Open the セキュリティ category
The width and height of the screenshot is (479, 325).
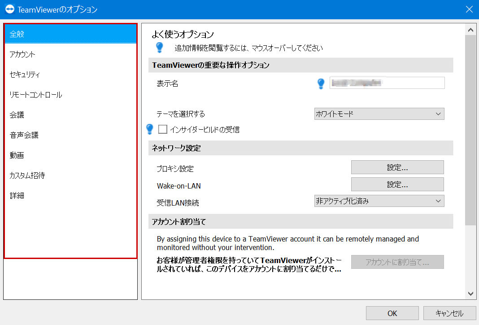click(70, 75)
